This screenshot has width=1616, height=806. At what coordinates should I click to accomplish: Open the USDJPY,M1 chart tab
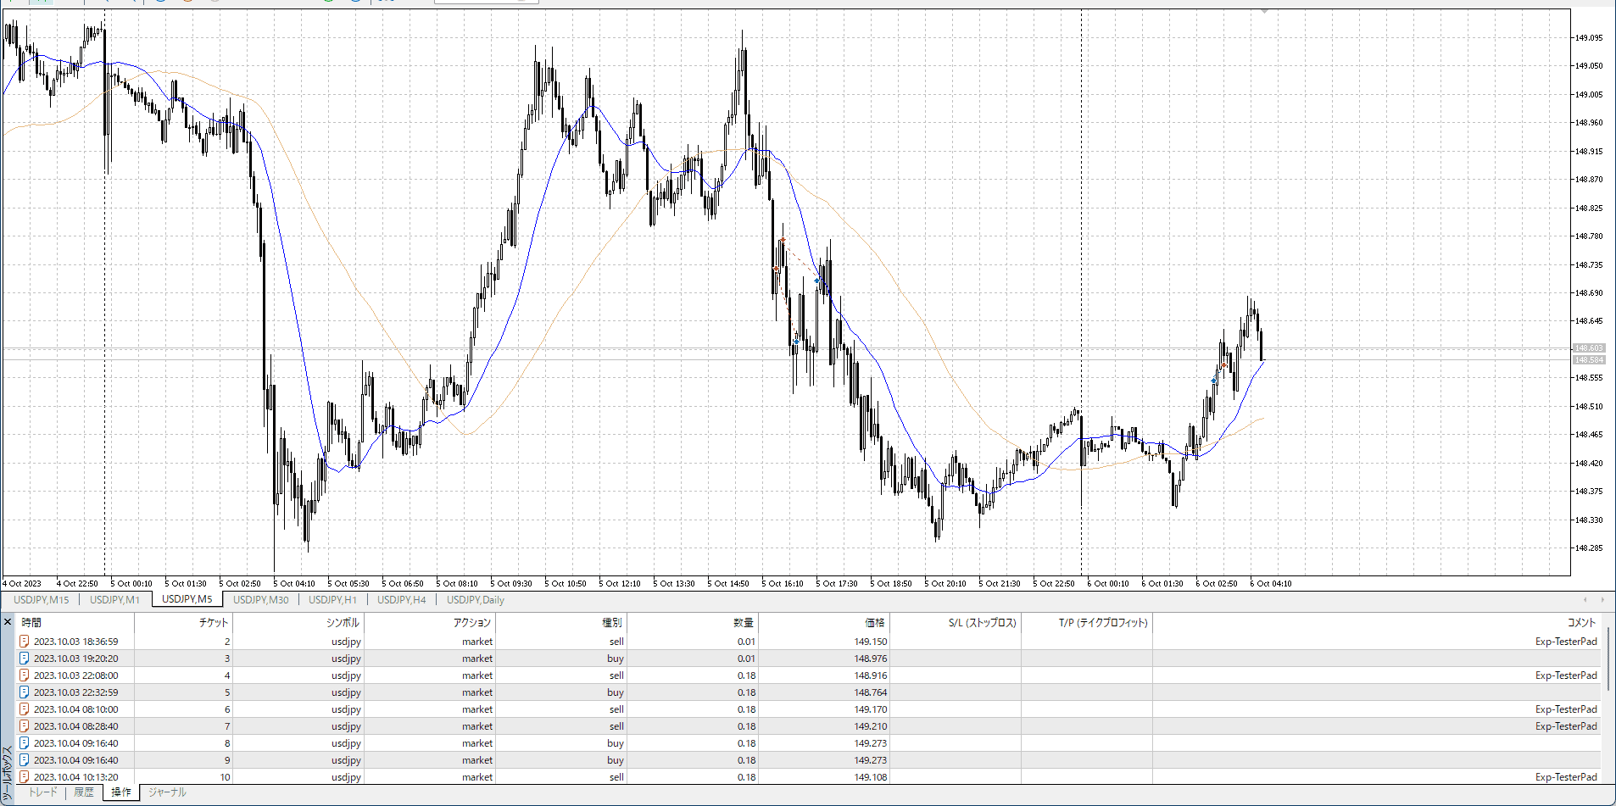coord(114,600)
